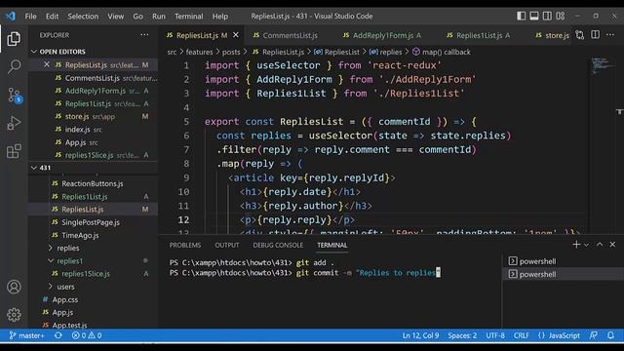Open the notifications bell icon
The image size is (624, 351).
tap(610, 335)
